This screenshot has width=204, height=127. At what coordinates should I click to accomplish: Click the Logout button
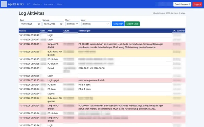(x=197, y=4)
